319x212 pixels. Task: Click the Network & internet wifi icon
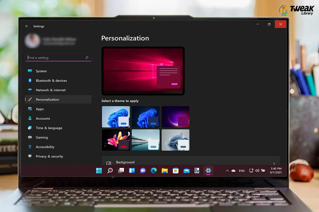[x=30, y=90]
